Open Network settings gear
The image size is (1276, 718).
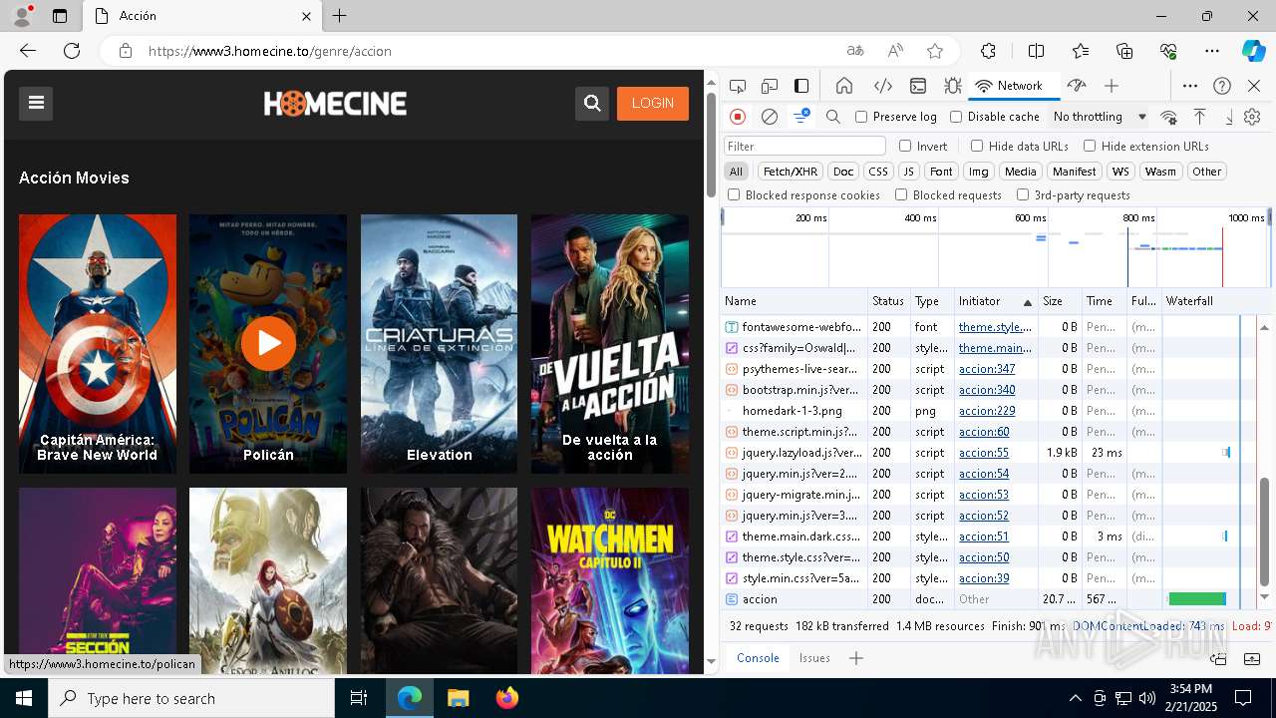1252,117
